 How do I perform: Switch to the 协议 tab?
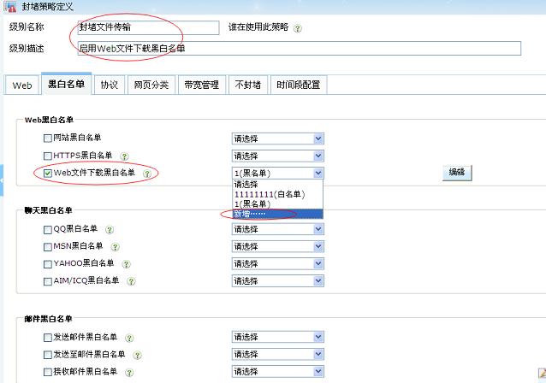click(109, 85)
